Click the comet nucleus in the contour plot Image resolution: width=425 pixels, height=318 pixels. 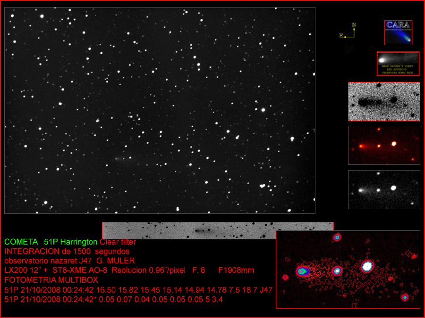pos(302,271)
